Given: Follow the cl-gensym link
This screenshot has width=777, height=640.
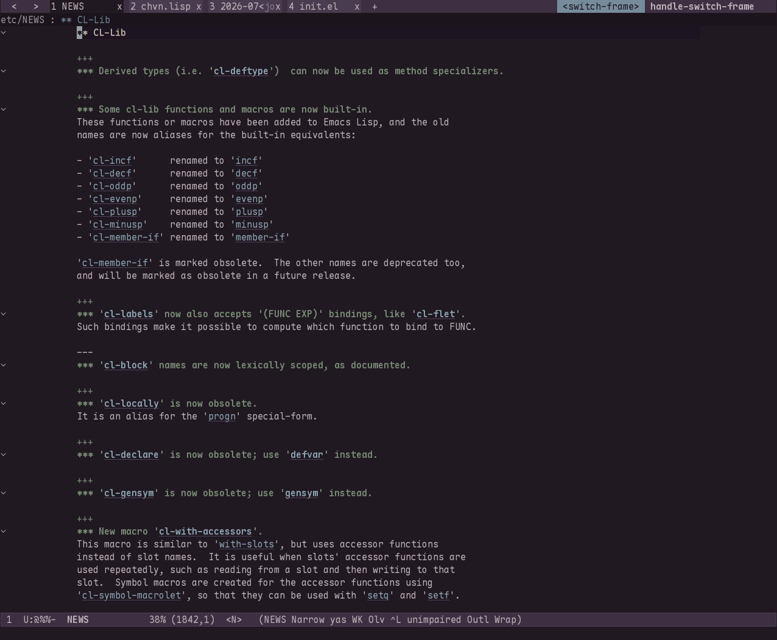Looking at the screenshot, I should coord(128,493).
